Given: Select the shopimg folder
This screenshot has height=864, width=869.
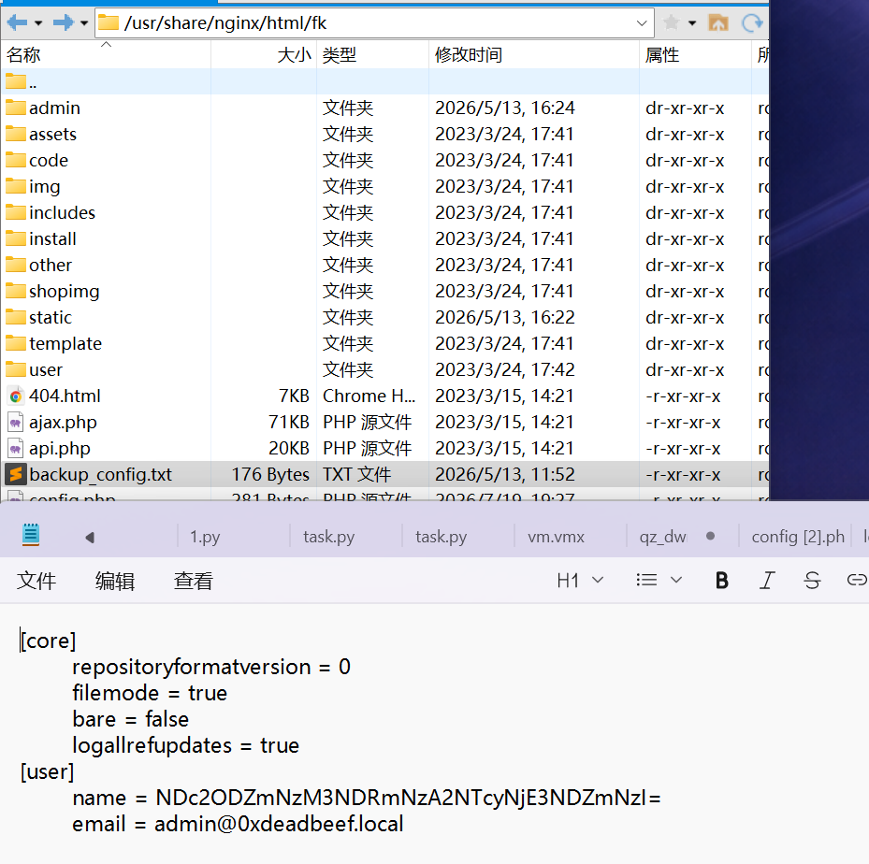Looking at the screenshot, I should pyautogui.click(x=65, y=292).
